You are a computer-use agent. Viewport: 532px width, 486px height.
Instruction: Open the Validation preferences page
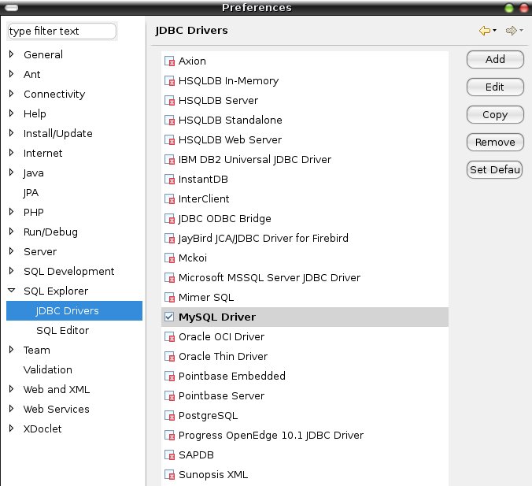(x=48, y=370)
